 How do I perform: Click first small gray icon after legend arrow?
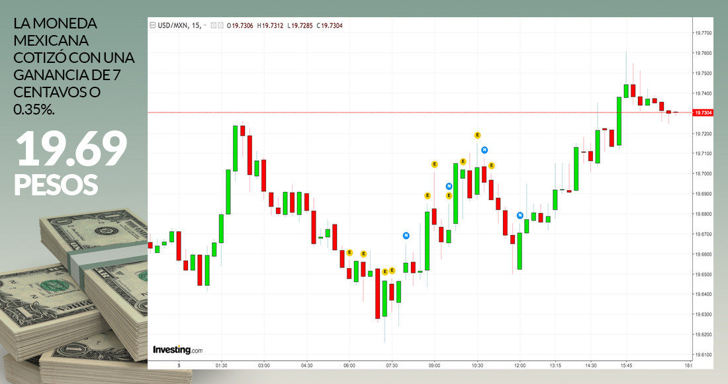coord(214,25)
